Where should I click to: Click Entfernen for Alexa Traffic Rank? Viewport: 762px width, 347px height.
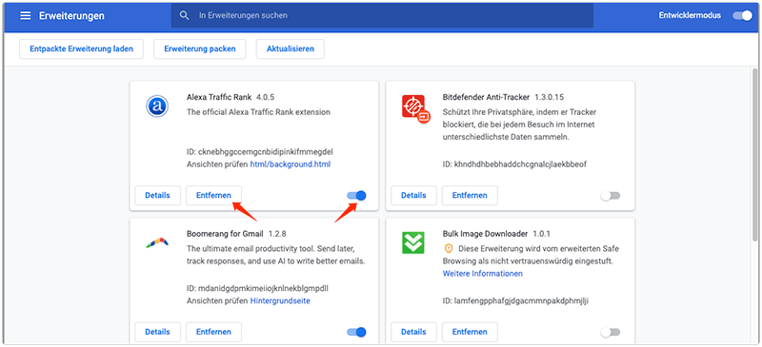213,195
